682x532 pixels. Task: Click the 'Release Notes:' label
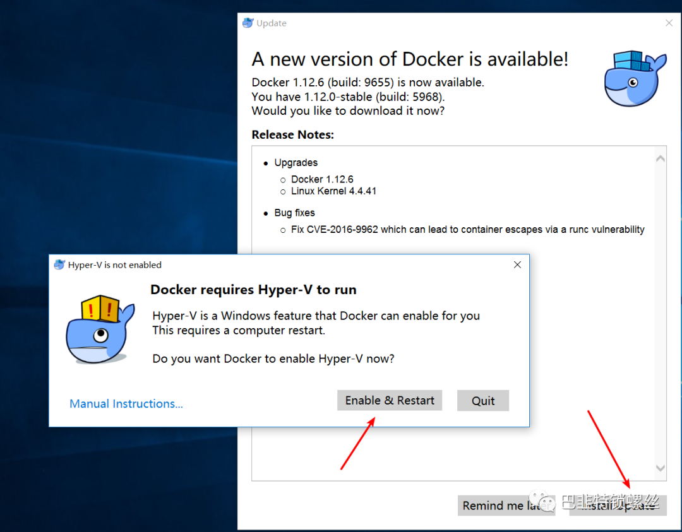pyautogui.click(x=293, y=135)
